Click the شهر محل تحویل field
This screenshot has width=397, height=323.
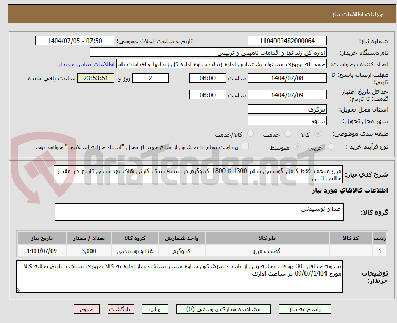click(x=287, y=120)
